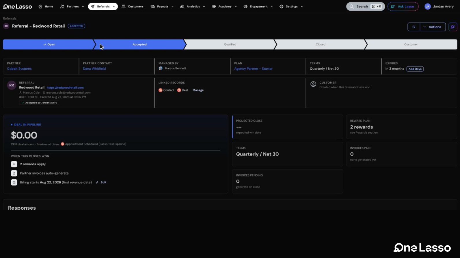460x258 pixels.
Task: Click the HubSpot Deal linked record icon
Action: point(179,90)
